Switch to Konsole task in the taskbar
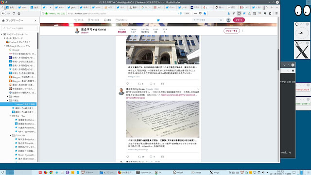This screenshot has width=311, height=175. coord(144,173)
